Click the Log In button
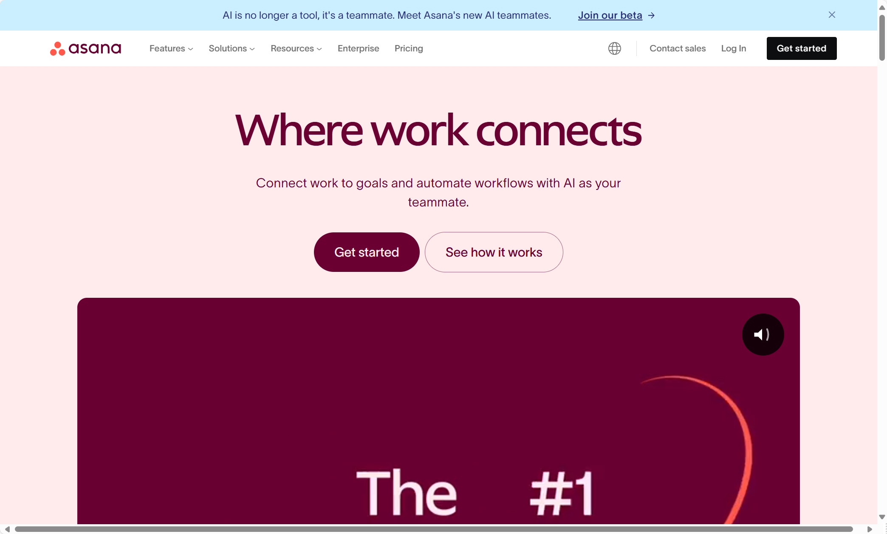 pos(734,48)
